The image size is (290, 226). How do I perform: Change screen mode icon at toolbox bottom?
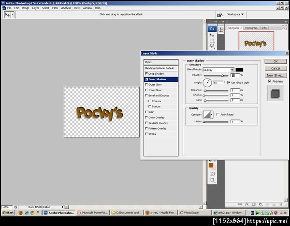[212, 180]
